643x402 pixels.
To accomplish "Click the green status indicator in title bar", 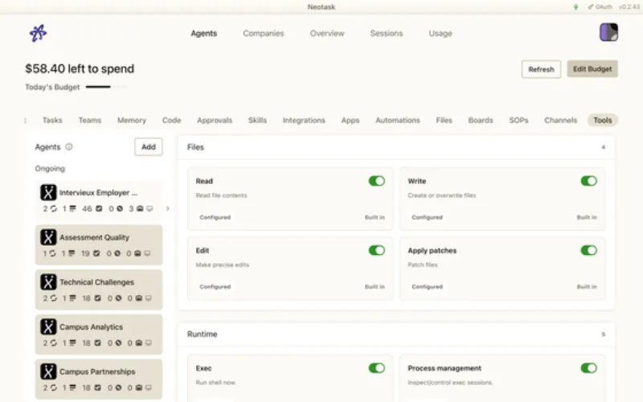I will tap(575, 7).
